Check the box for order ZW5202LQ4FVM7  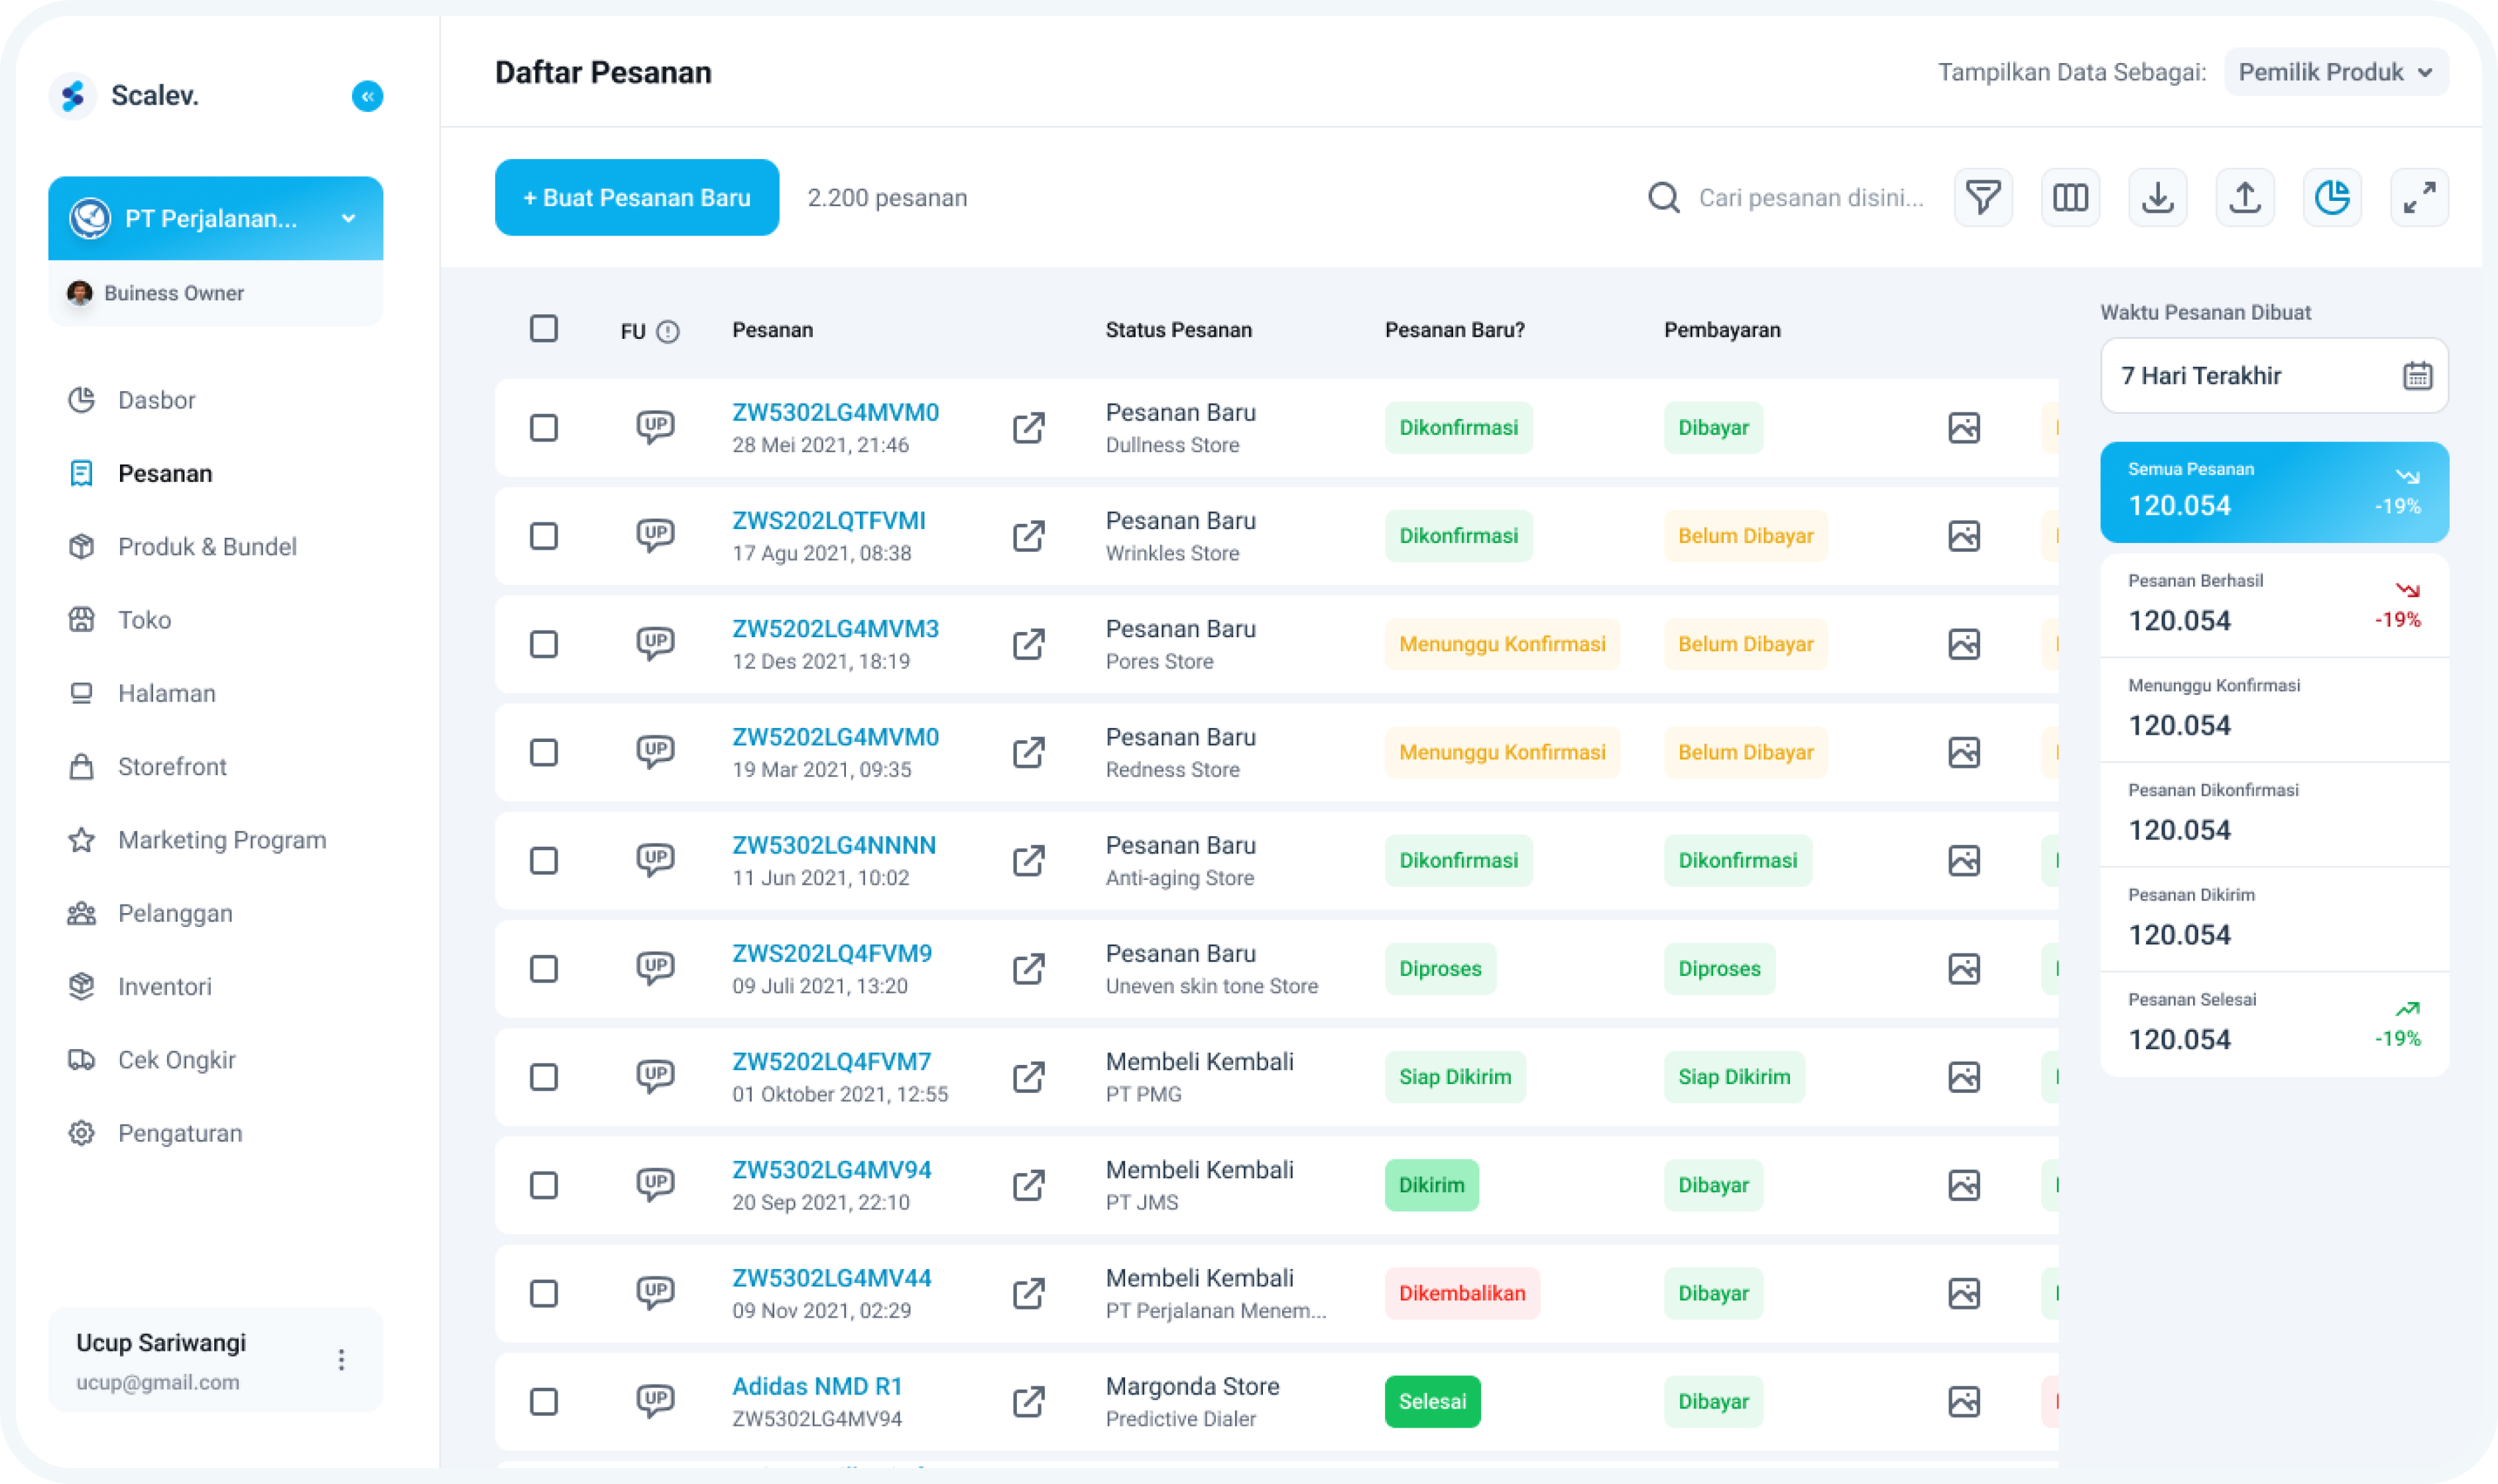544,1077
